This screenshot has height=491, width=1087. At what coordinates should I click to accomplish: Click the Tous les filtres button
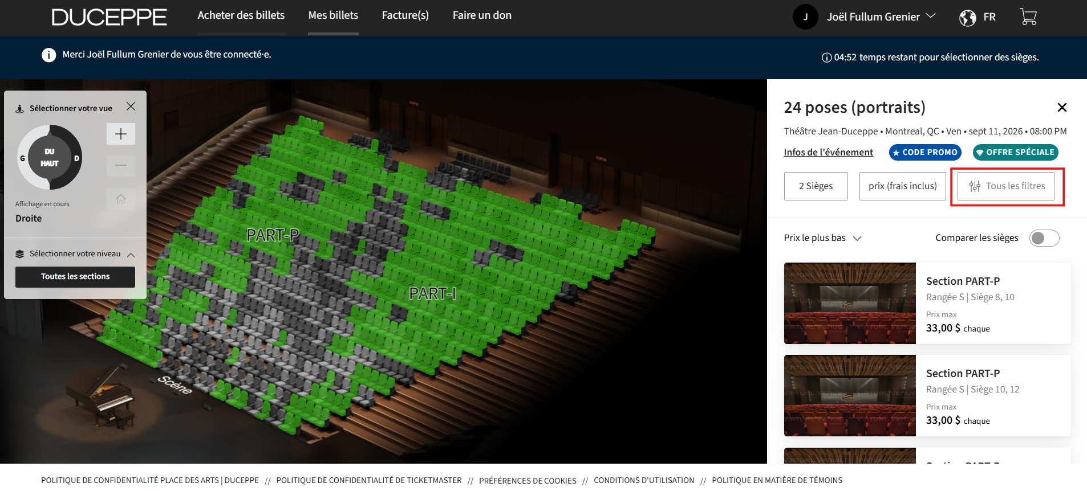tap(1007, 186)
